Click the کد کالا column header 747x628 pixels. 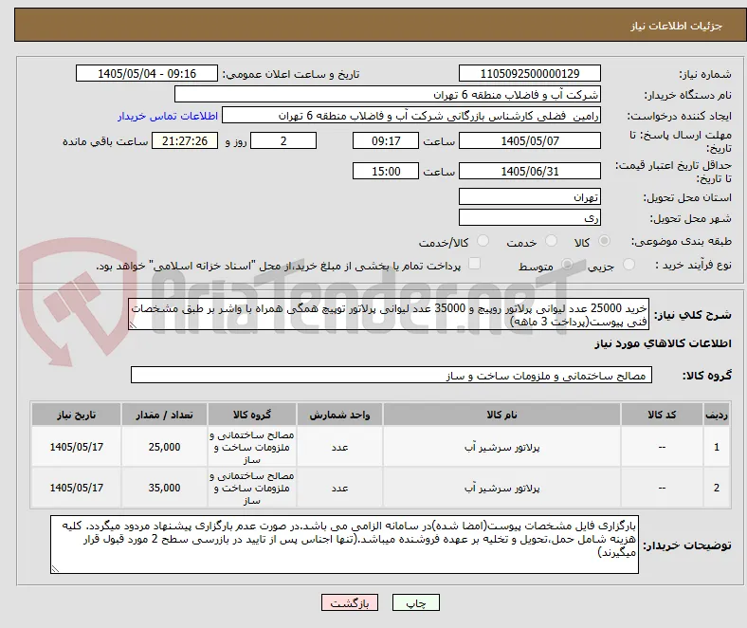pos(662,415)
